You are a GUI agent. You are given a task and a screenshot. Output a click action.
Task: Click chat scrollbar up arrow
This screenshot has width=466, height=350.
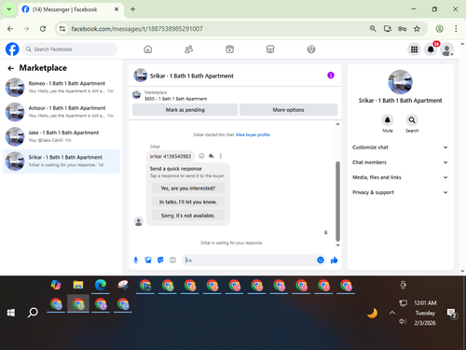click(337, 124)
